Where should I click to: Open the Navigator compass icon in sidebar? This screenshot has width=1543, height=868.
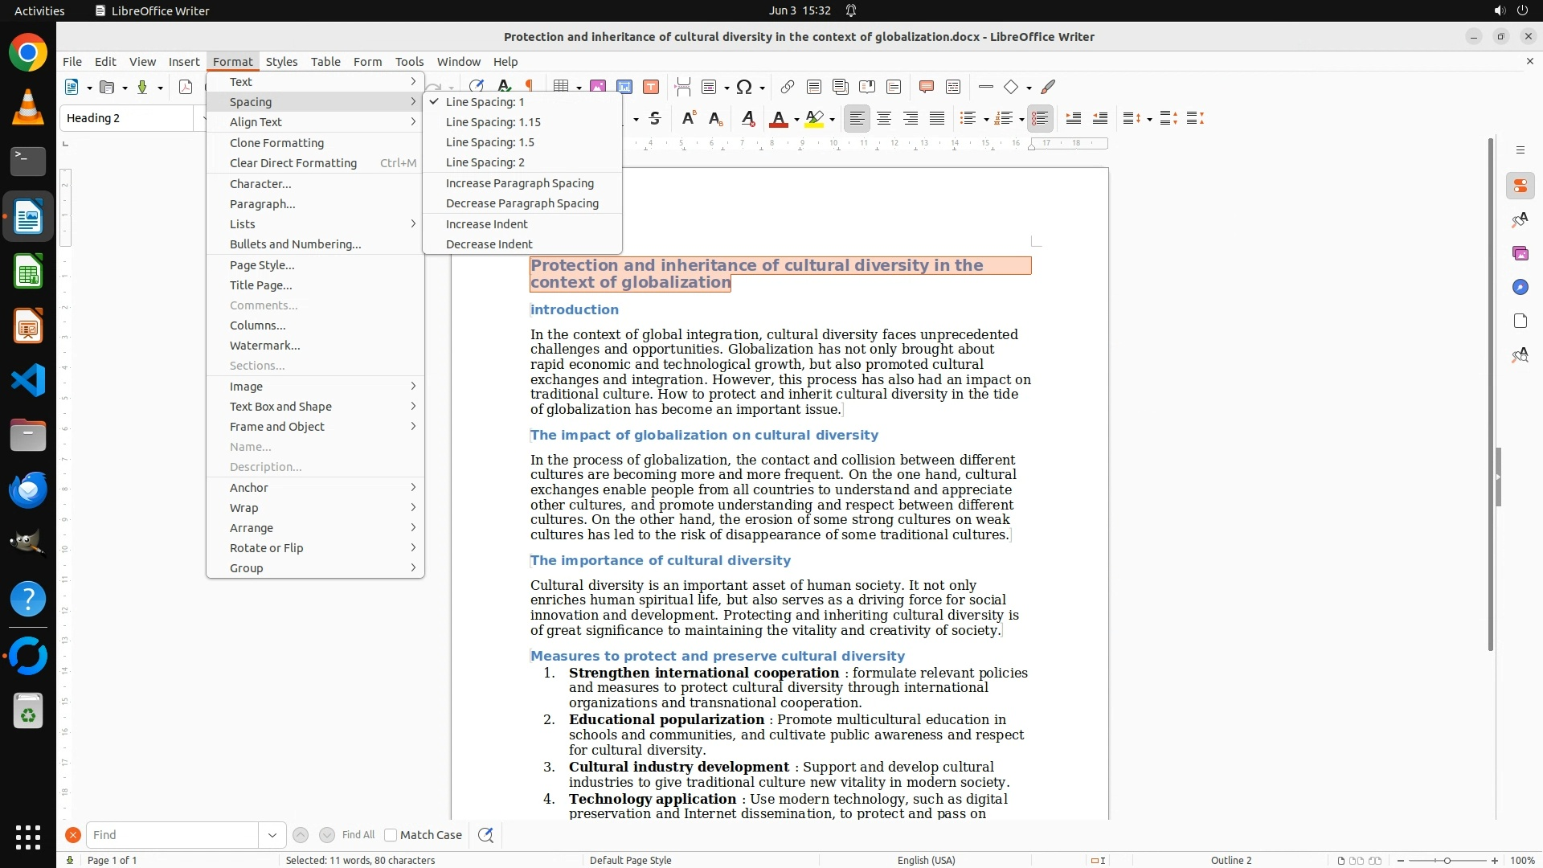point(1520,288)
